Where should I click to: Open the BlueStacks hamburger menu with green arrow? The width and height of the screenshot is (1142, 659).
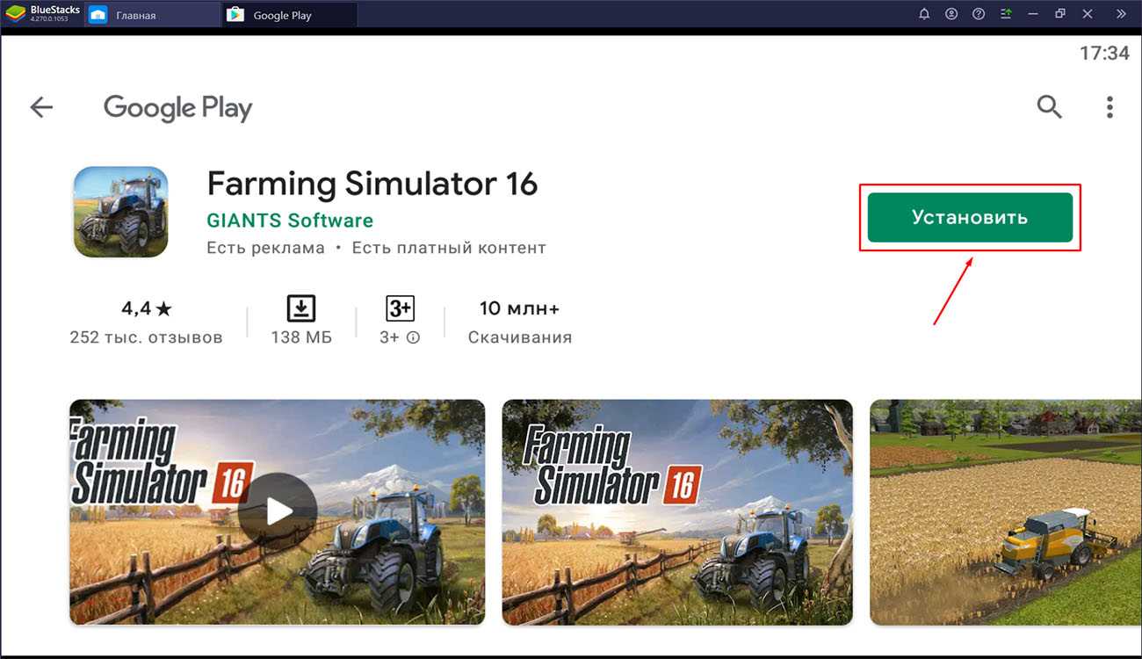[x=1006, y=14]
